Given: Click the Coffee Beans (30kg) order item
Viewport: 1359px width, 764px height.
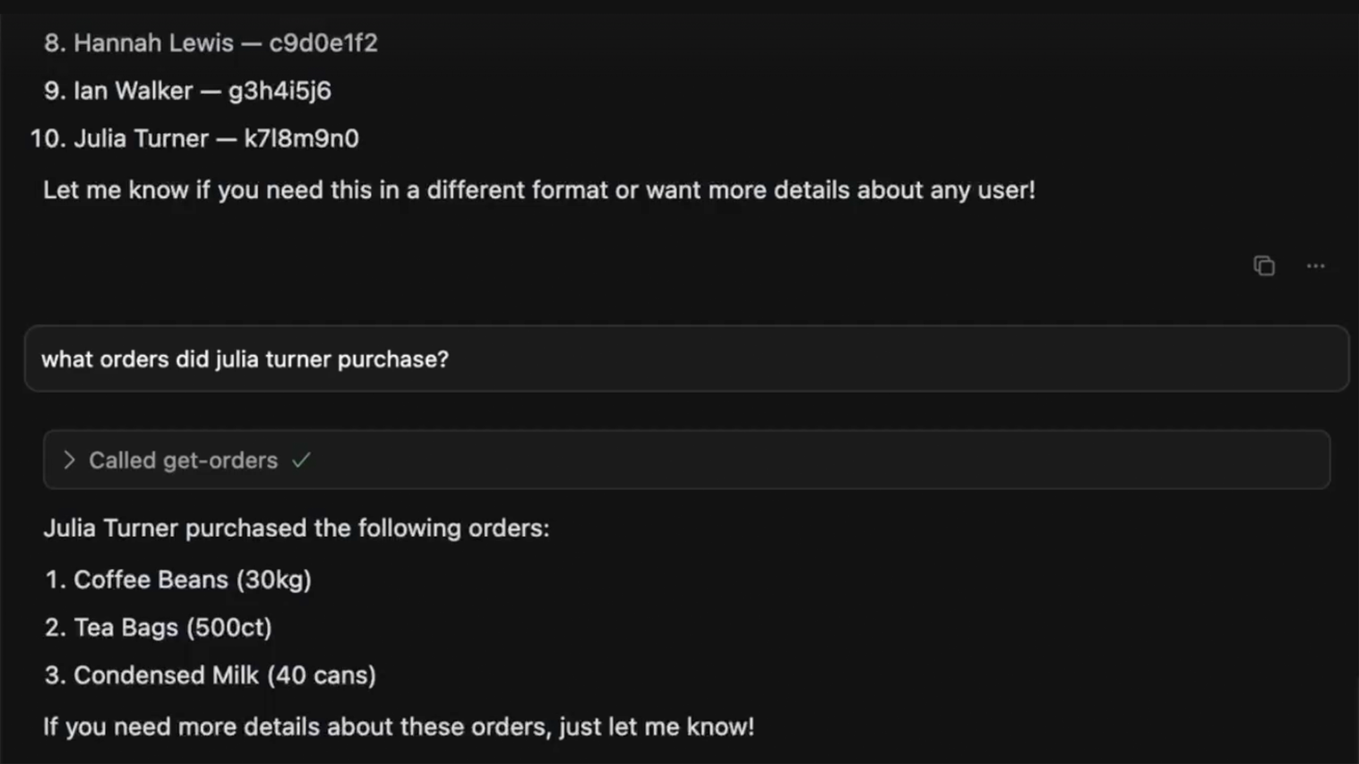Looking at the screenshot, I should coord(192,579).
